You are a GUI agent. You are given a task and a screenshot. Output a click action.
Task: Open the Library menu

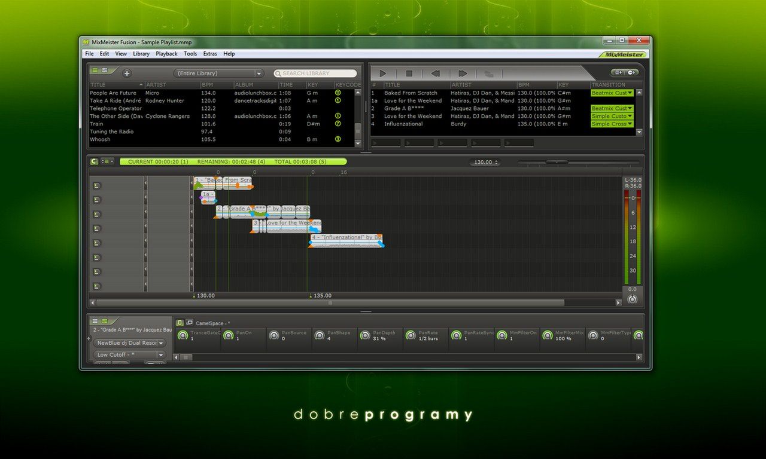point(141,54)
